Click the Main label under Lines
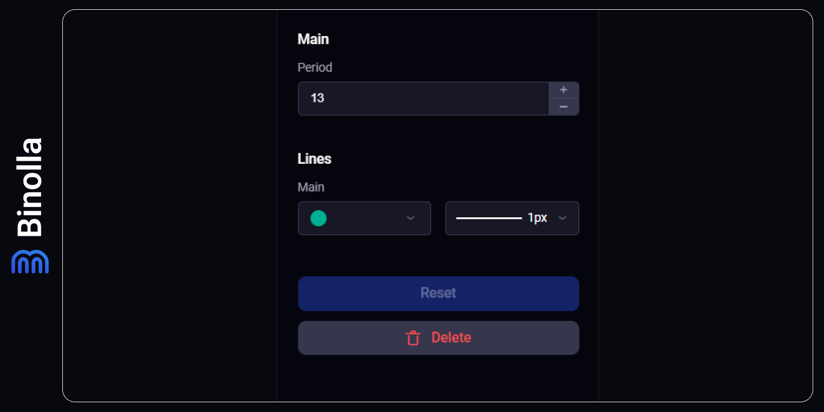 click(x=311, y=187)
